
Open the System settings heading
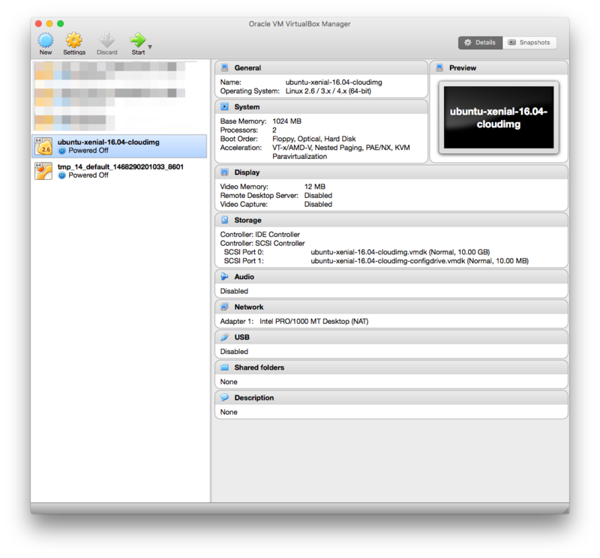coord(247,107)
